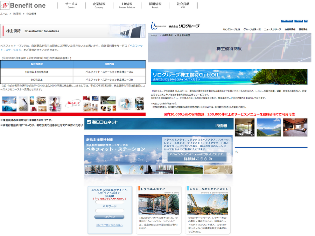This screenshot has width=315, height=236.
Task: Open the サービス Service menu
Action: point(71,5)
